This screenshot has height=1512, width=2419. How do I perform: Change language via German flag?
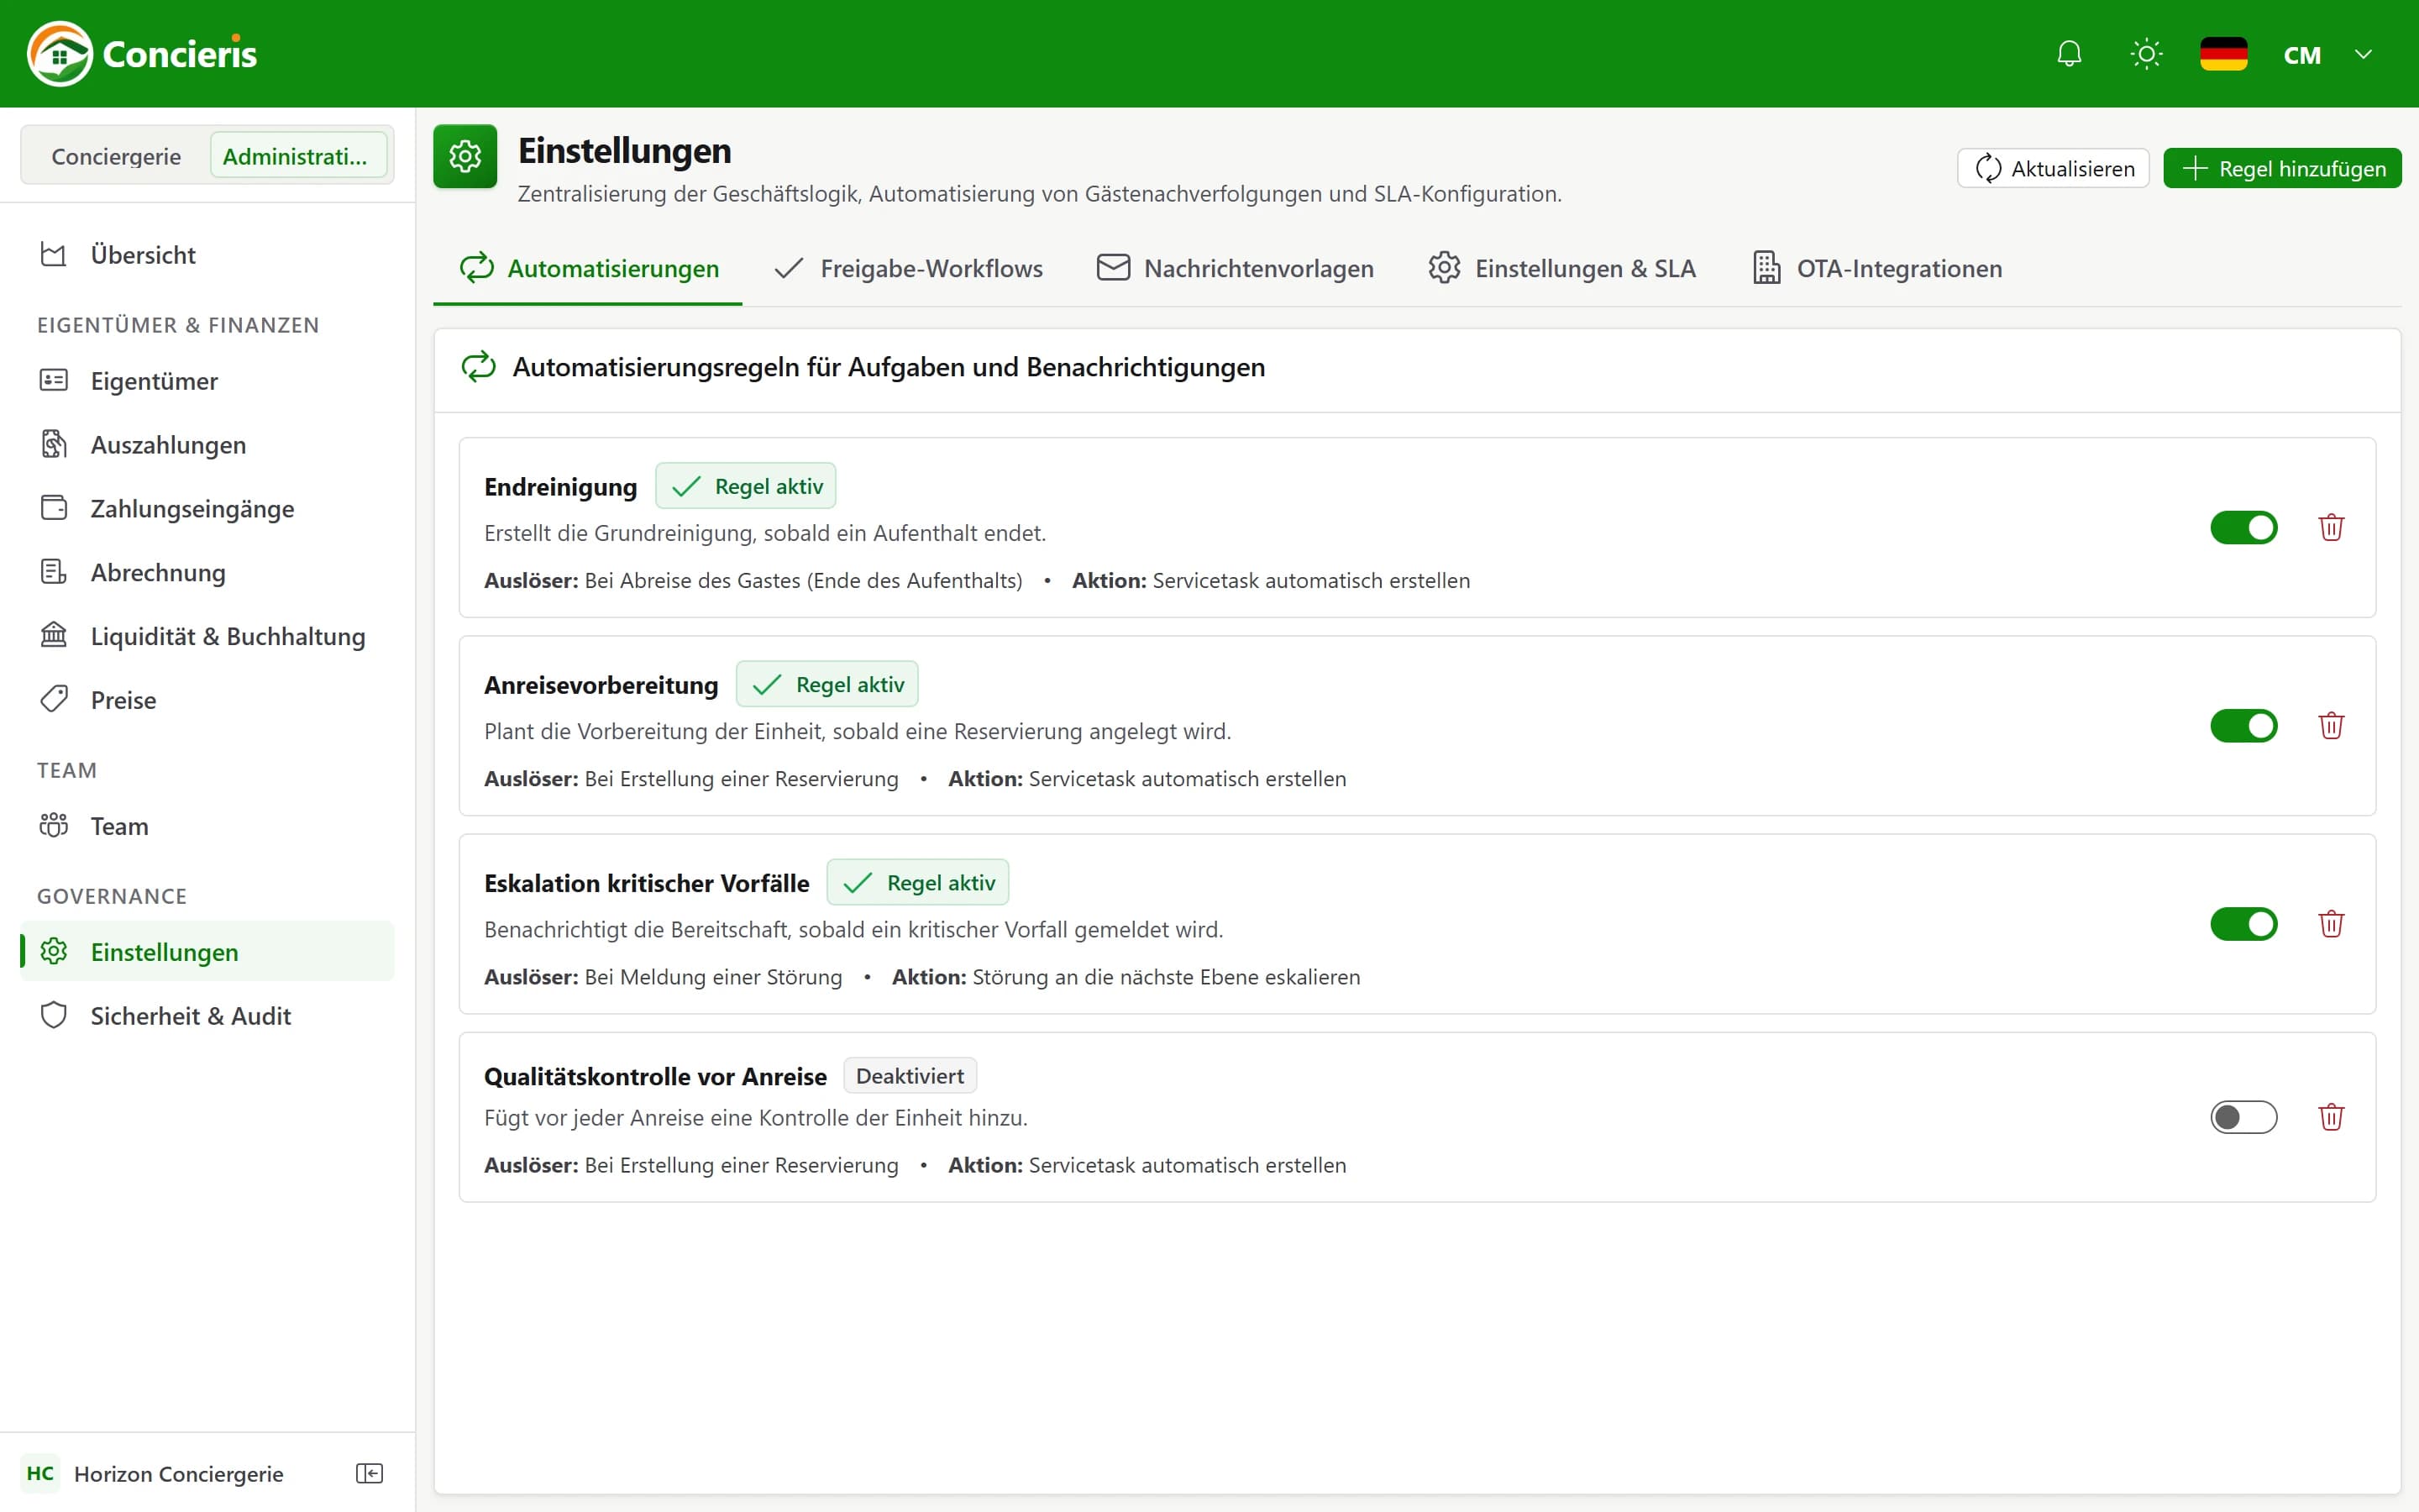coord(2223,54)
